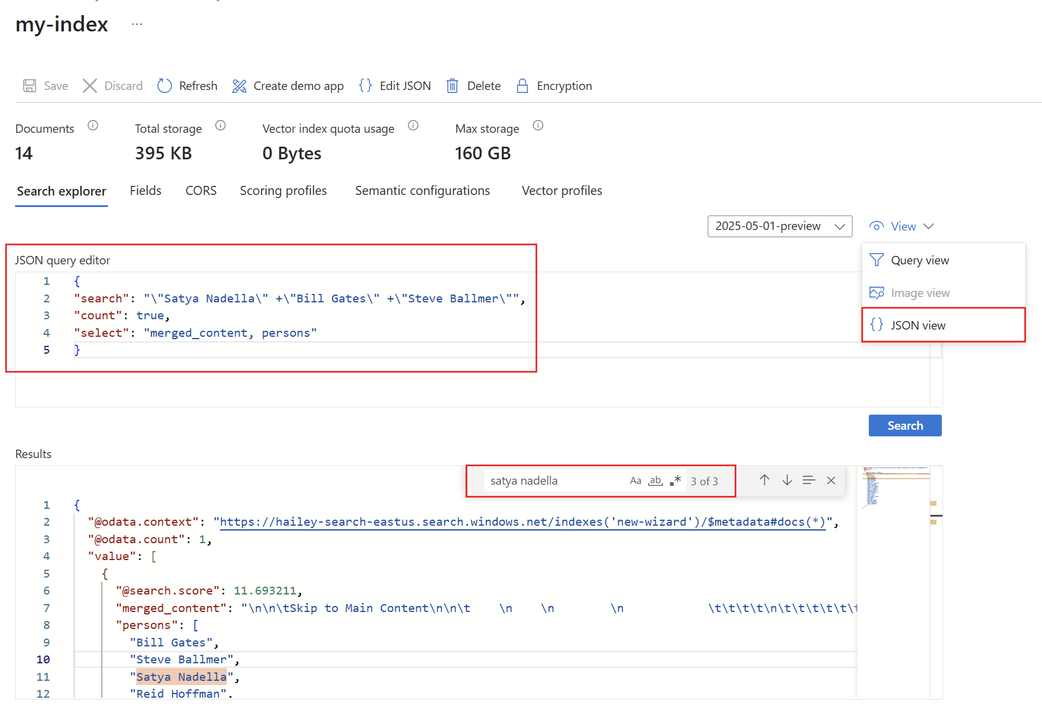Switch to the Scoring profiles tab

283,191
